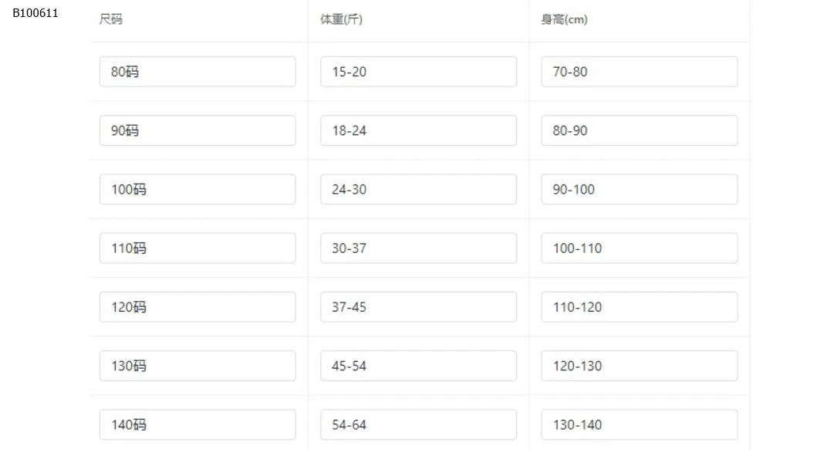This screenshot has width=814, height=473.
Task: Select the 110码 size field
Action: click(x=198, y=248)
